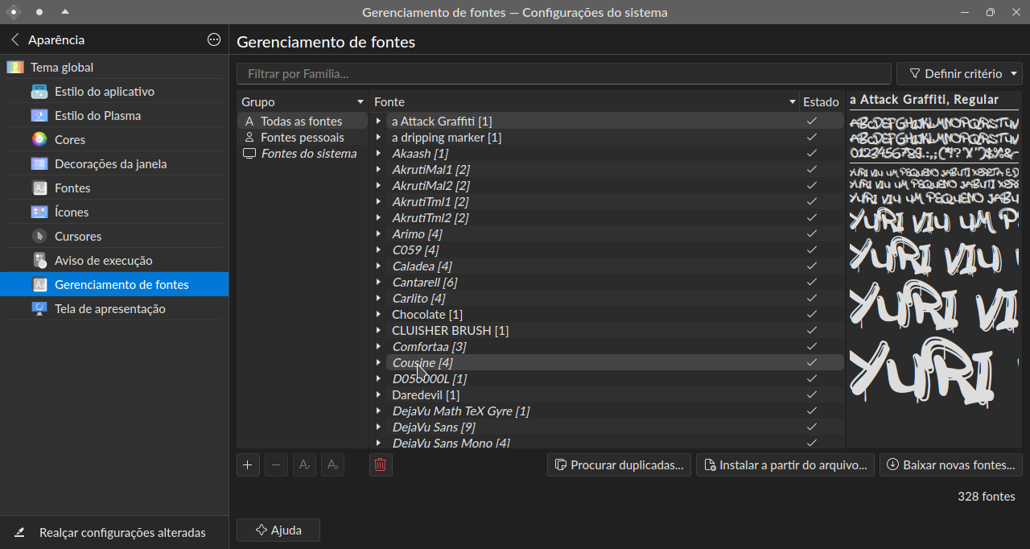1030x549 pixels.
Task: Delete selected font with red trash icon
Action: pos(381,465)
